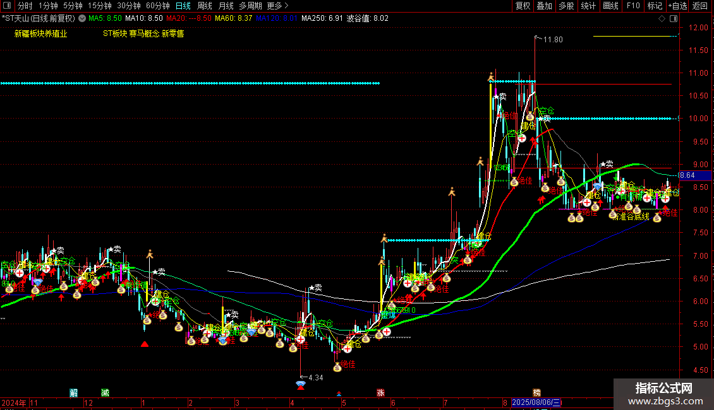Open the 新零售 concept tag
The width and height of the screenshot is (714, 410).
pyautogui.click(x=172, y=33)
